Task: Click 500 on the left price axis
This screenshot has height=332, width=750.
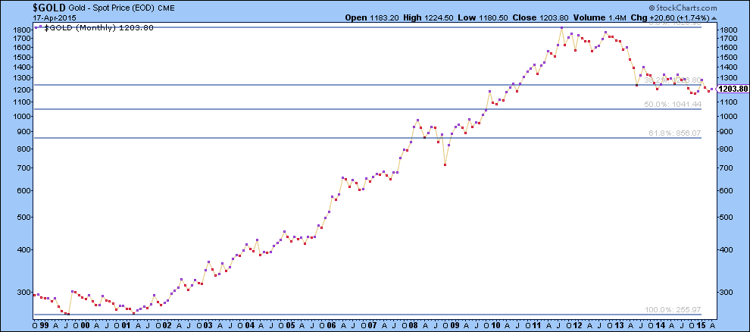Action: pyautogui.click(x=26, y=218)
